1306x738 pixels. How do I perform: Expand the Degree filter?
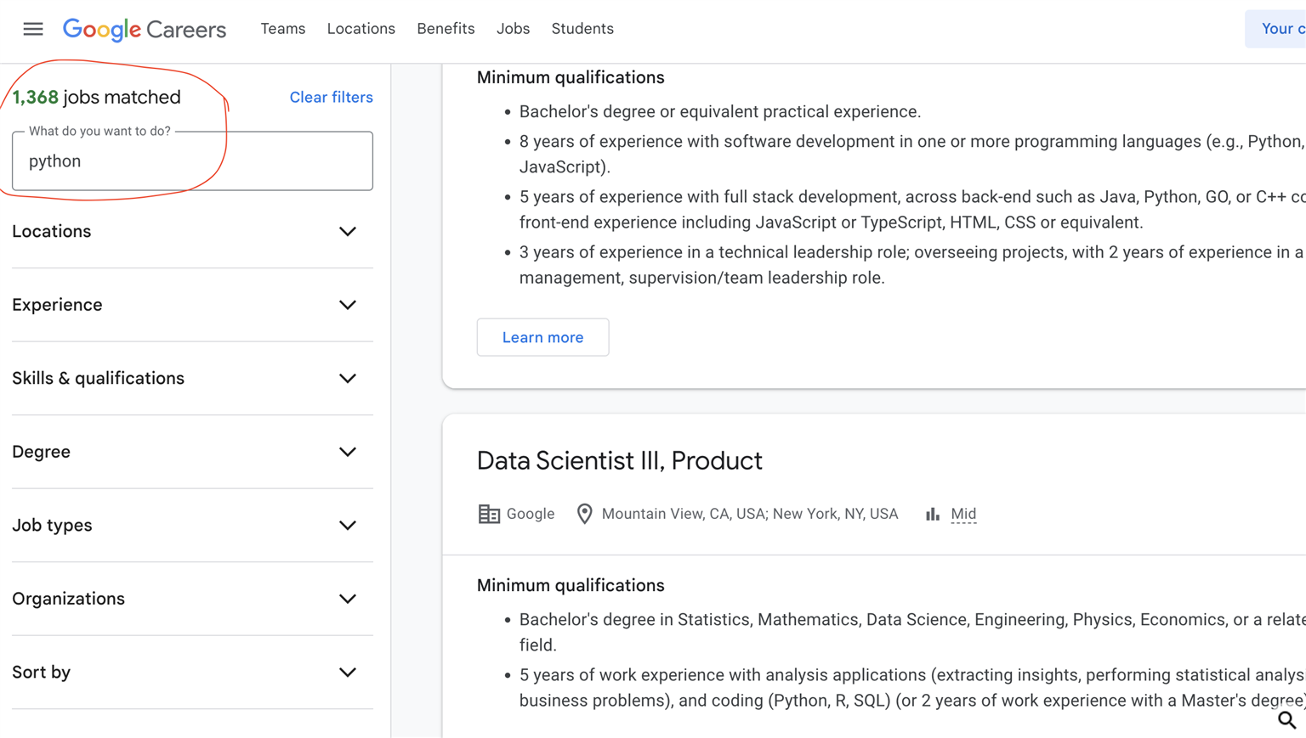(192, 452)
